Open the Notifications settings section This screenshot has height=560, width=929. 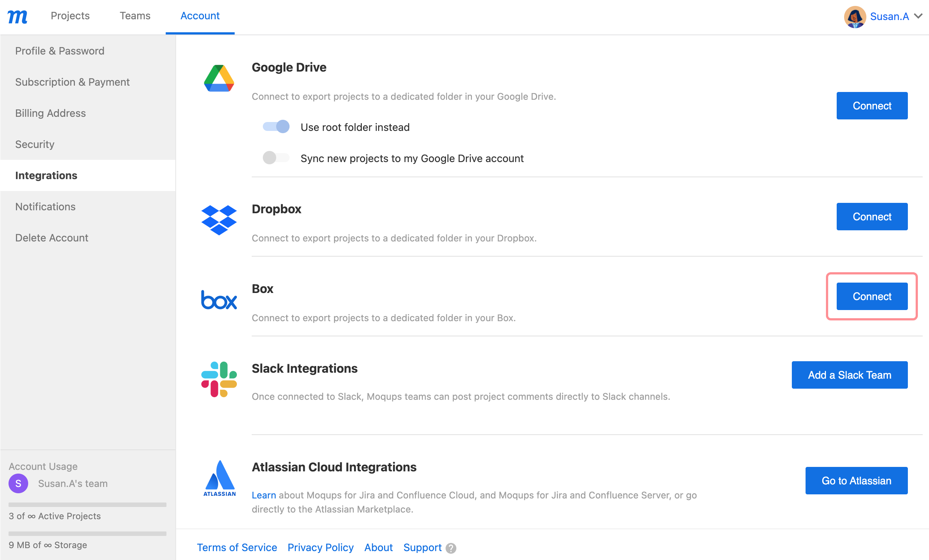[x=45, y=207]
